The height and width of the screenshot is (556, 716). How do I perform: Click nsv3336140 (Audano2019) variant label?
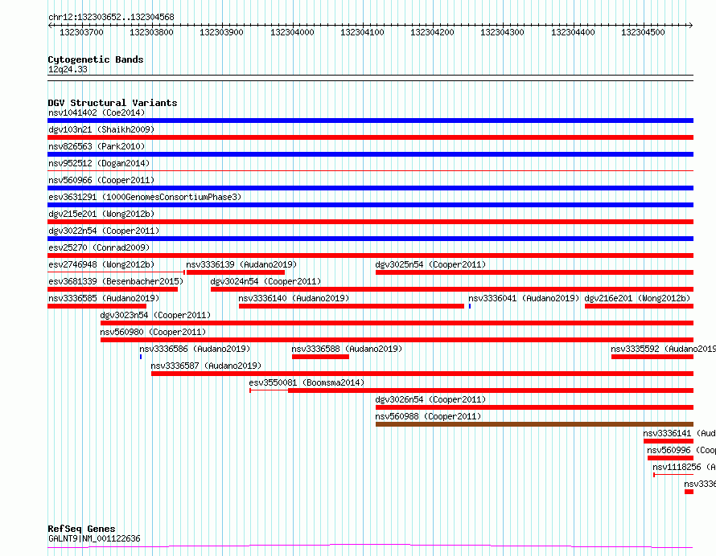[x=294, y=298]
